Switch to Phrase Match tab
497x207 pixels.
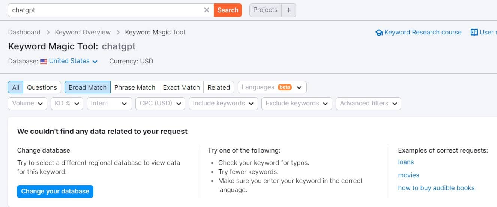[x=135, y=87]
